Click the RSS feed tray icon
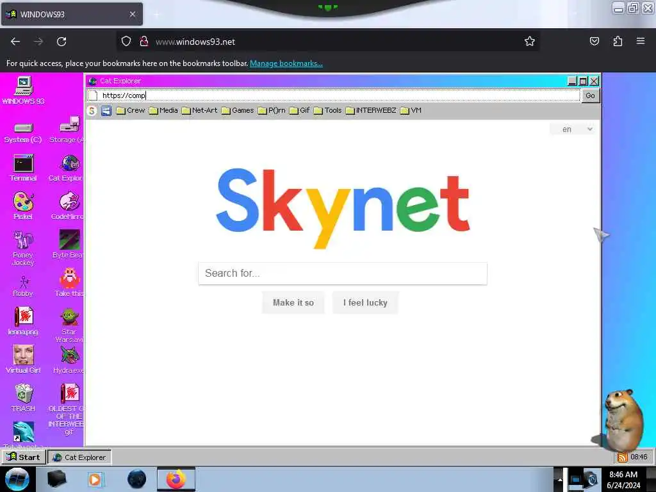 tap(623, 457)
